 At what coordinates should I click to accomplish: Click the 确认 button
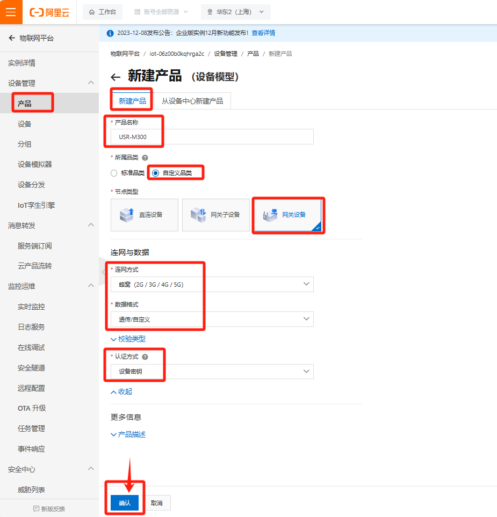[125, 503]
